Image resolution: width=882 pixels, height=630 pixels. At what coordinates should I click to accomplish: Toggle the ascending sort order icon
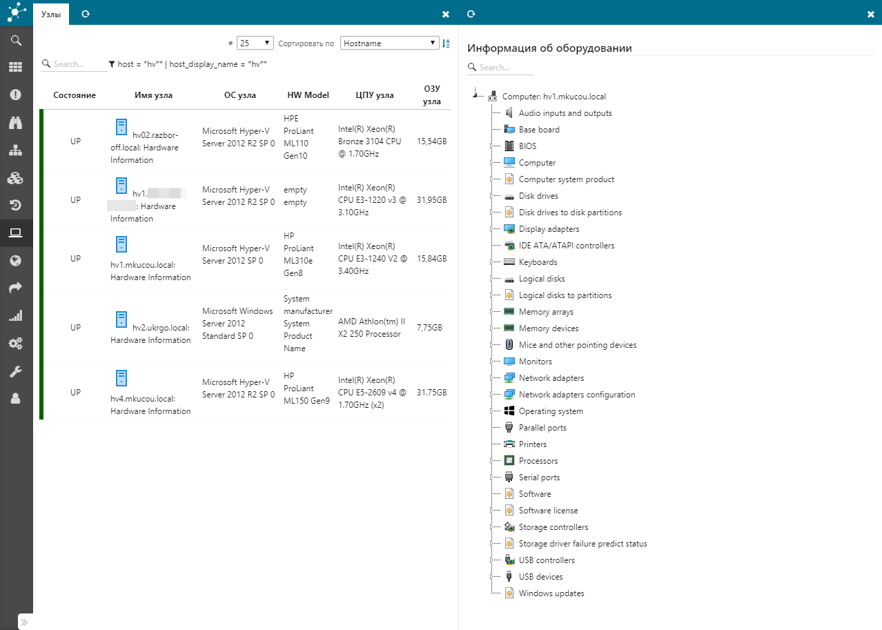446,43
